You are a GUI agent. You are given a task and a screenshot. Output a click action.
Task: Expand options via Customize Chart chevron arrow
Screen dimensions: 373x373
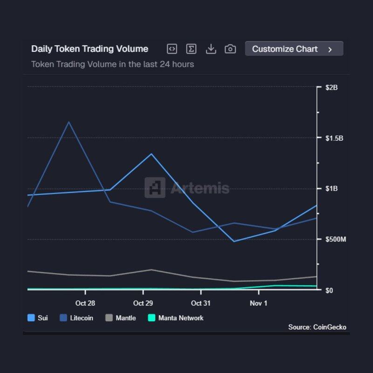[330, 49]
